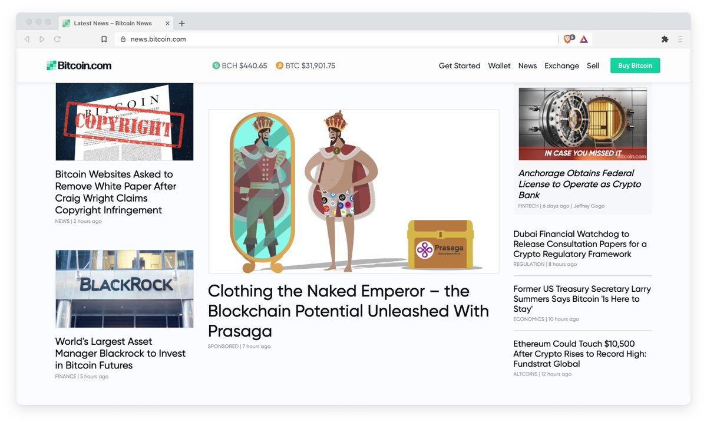This screenshot has width=707, height=425.
Task: Select the Latest News – Bitcoin News tab
Action: 115,23
